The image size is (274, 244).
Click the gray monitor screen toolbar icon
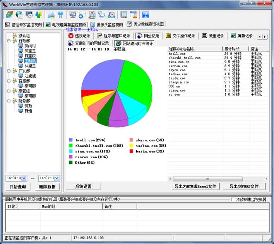73,15
